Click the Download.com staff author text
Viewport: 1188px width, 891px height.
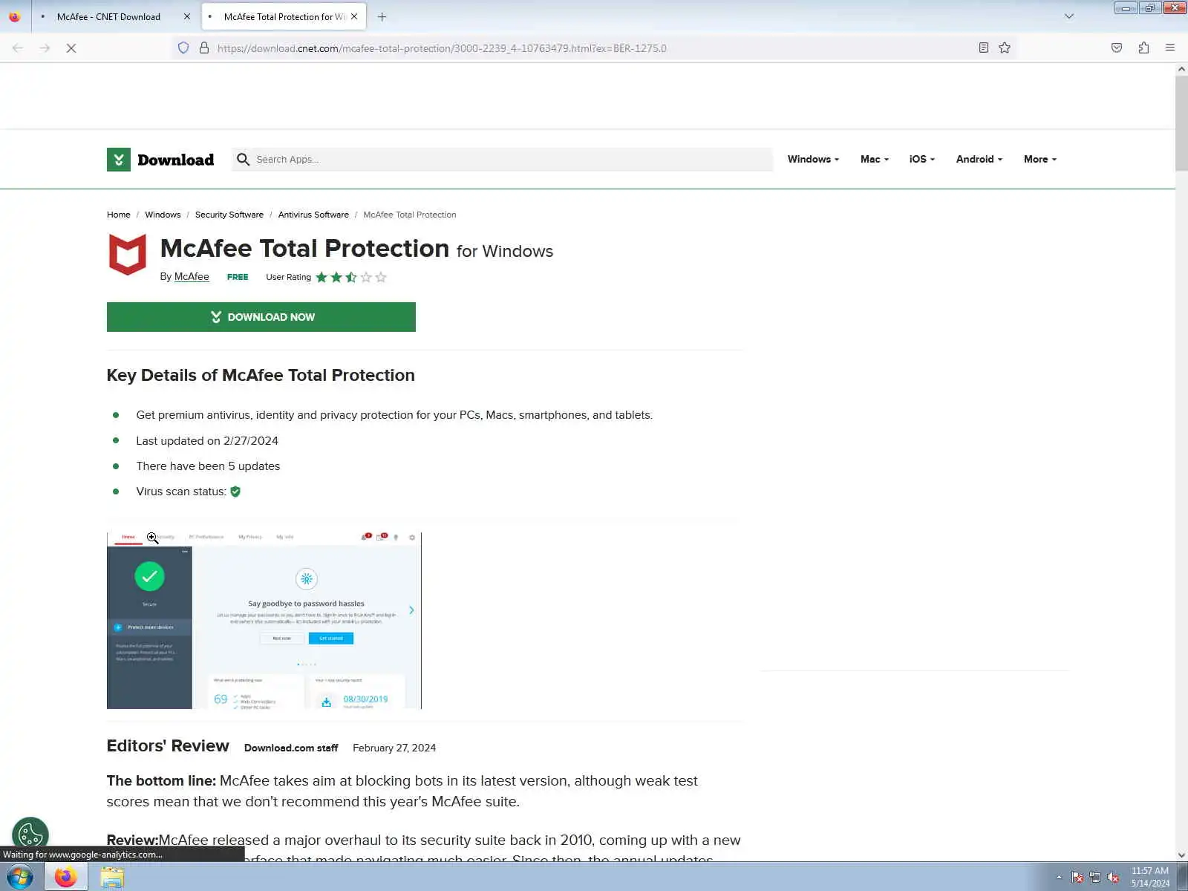[291, 748]
